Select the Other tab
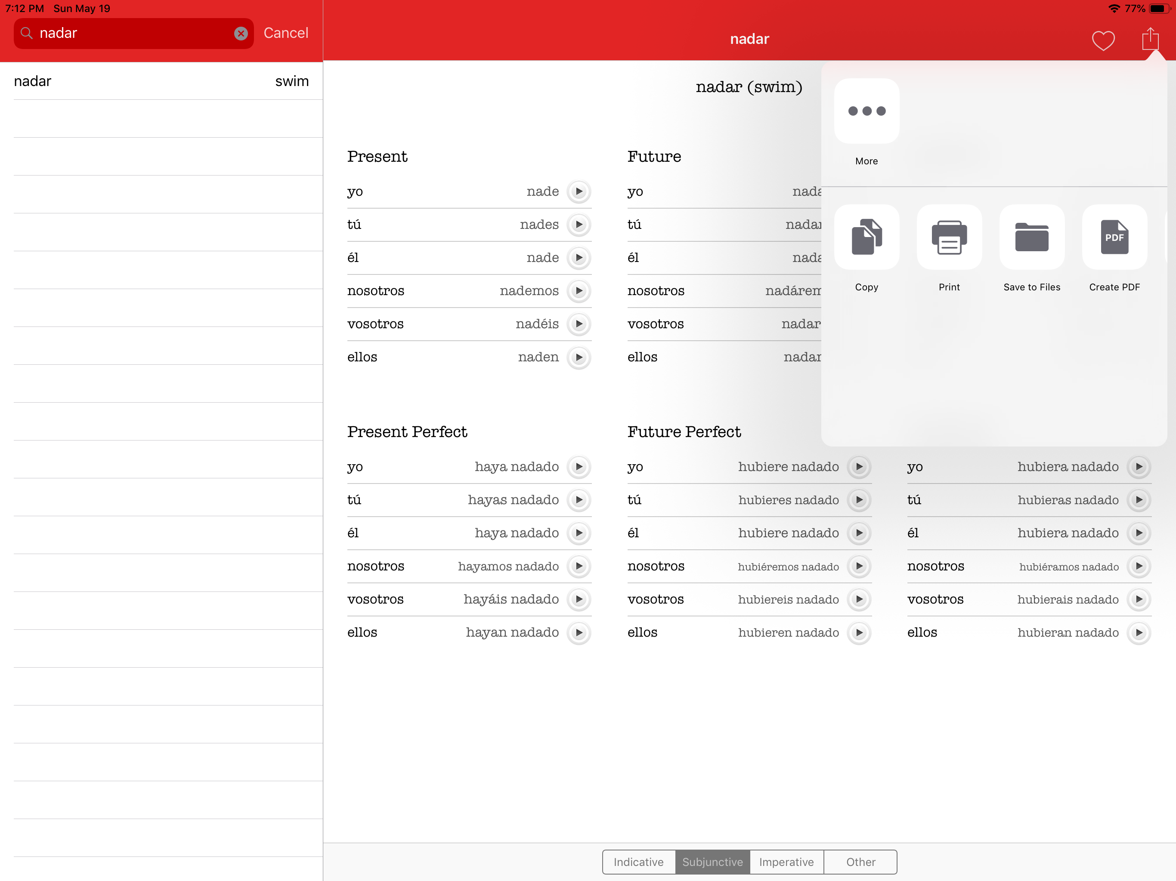This screenshot has height=881, width=1176. click(860, 862)
